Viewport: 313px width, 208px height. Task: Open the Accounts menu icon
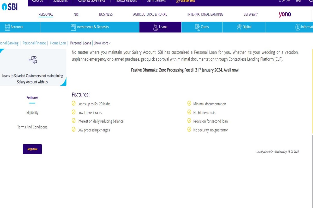click(x=7, y=27)
